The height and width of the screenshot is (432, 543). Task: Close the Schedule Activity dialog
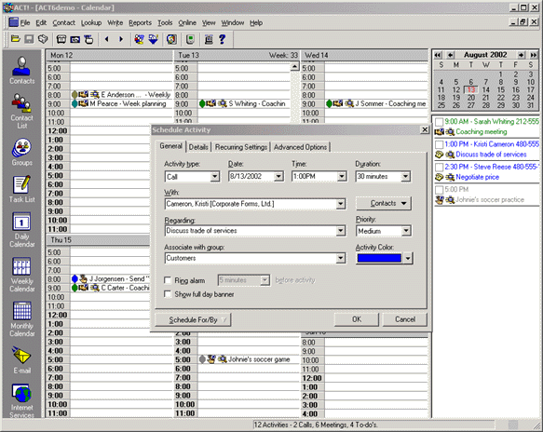[x=425, y=129]
